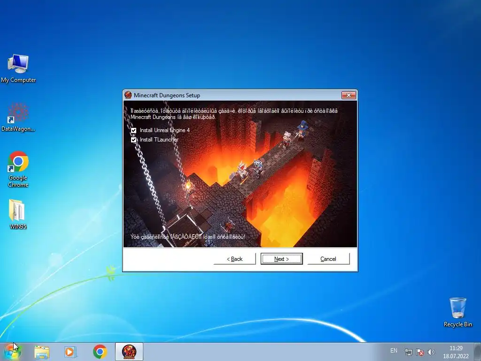Open the Windows Start menu

pyautogui.click(x=12, y=352)
